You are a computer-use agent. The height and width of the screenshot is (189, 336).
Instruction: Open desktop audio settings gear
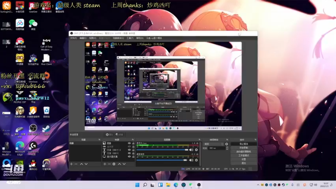point(196,160)
